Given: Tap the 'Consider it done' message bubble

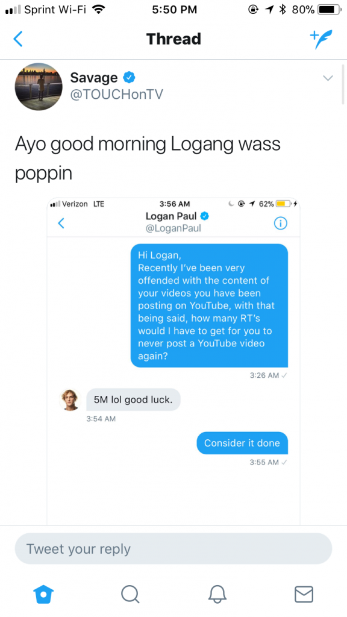Looking at the screenshot, I should coord(242,443).
